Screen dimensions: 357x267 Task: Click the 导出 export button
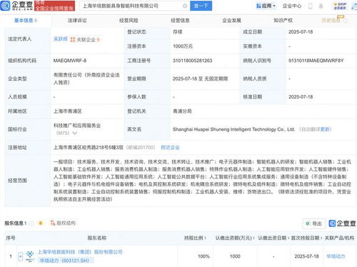tap(314, 223)
